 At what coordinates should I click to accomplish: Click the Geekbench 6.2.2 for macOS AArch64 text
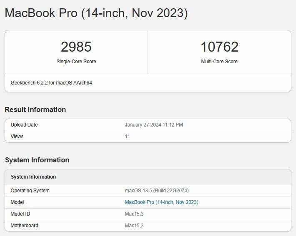[51, 83]
